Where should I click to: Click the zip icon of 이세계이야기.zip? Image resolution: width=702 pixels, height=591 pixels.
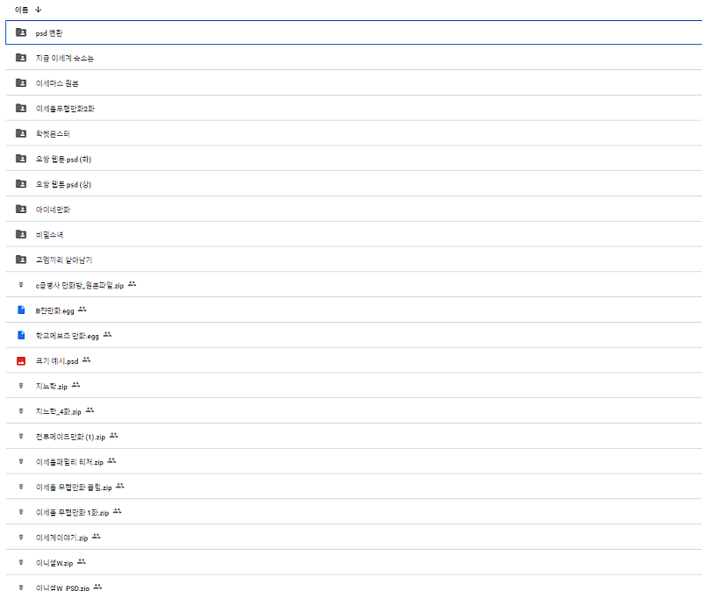point(21,538)
